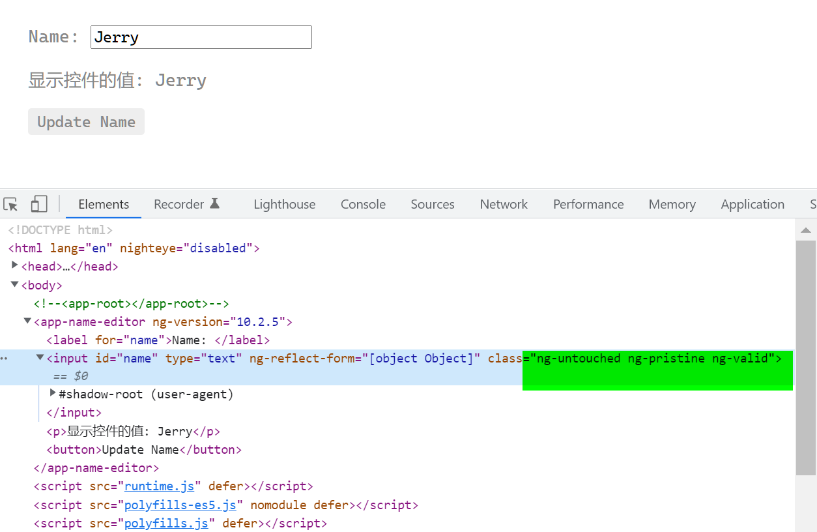Toggle the device toolbar icon
817x532 pixels.
point(39,204)
